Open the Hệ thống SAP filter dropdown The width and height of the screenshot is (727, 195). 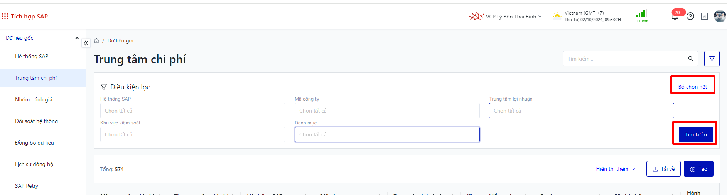(192, 111)
